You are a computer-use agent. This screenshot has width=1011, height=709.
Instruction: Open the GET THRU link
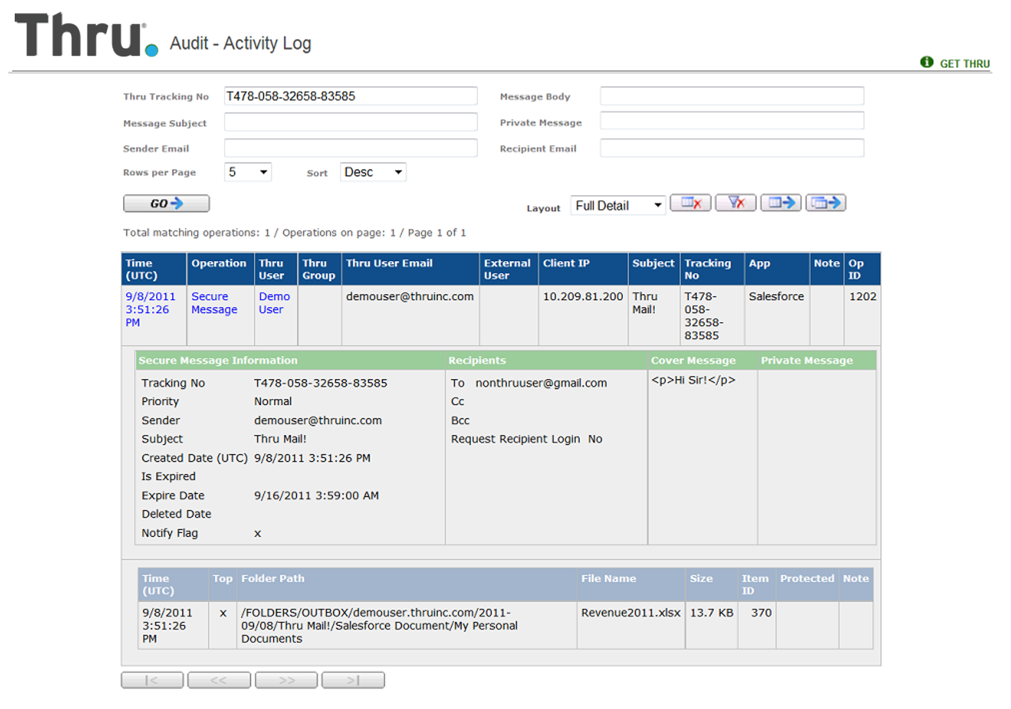pos(964,64)
